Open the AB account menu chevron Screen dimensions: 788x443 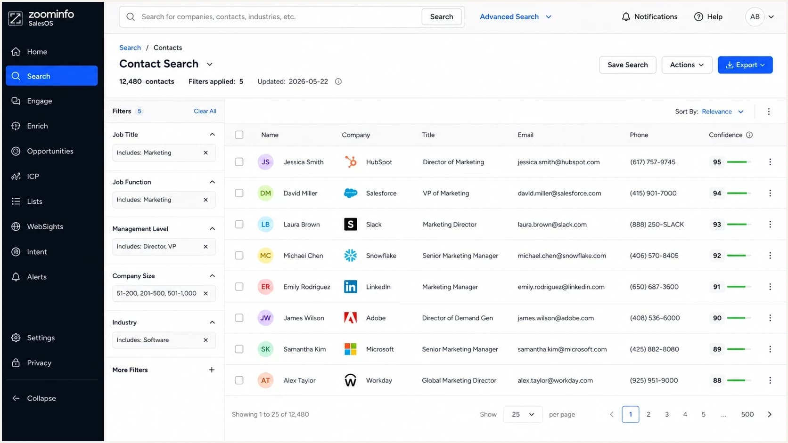tap(771, 17)
